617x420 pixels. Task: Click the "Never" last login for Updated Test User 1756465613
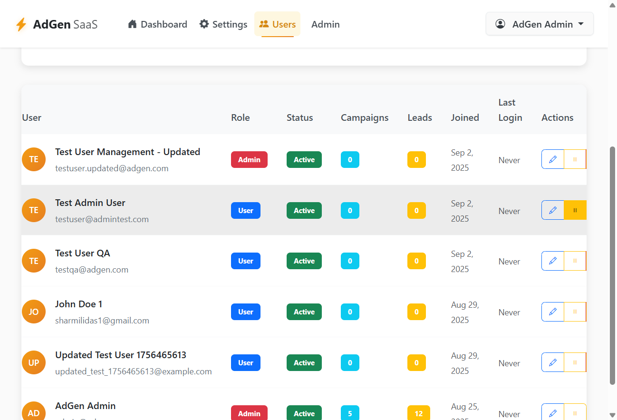[x=509, y=363]
